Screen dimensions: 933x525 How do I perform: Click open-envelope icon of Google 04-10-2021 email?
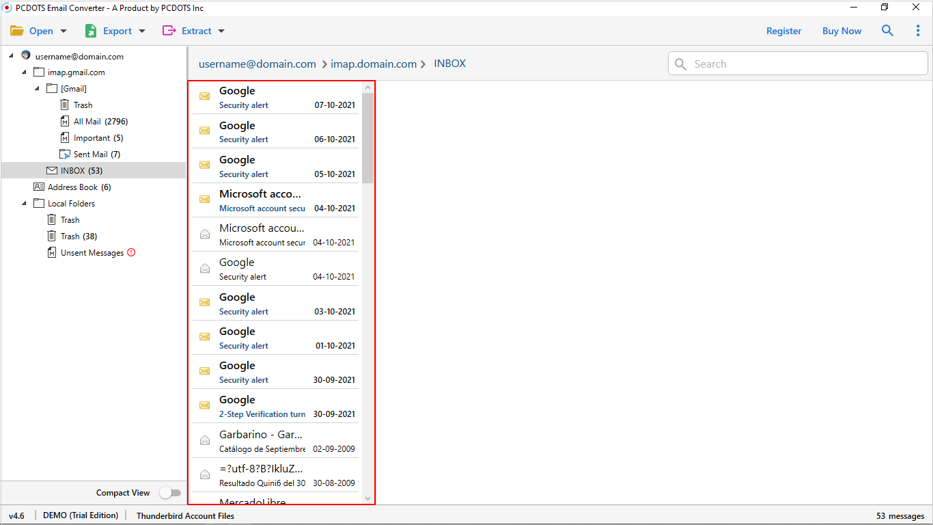tap(204, 268)
